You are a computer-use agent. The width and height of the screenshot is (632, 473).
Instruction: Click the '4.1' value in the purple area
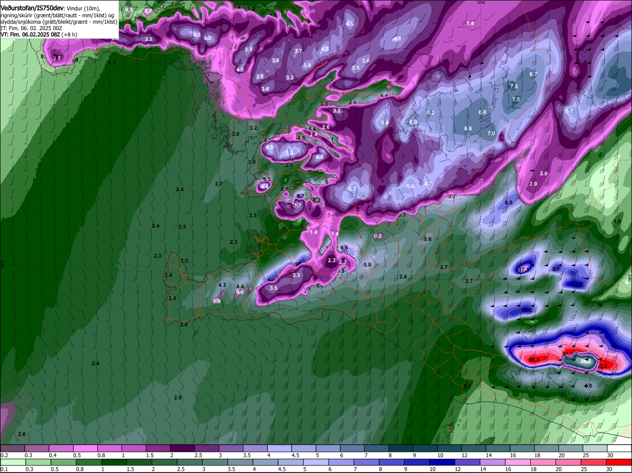tap(397, 39)
